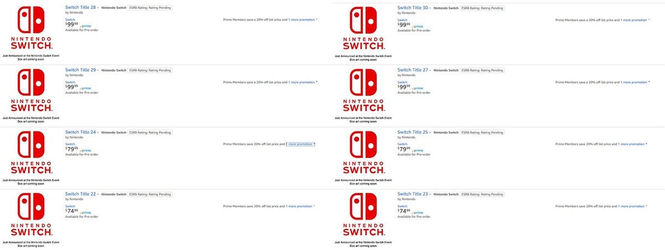Click the $99.99 price of Switch Title 29

pyautogui.click(x=71, y=87)
